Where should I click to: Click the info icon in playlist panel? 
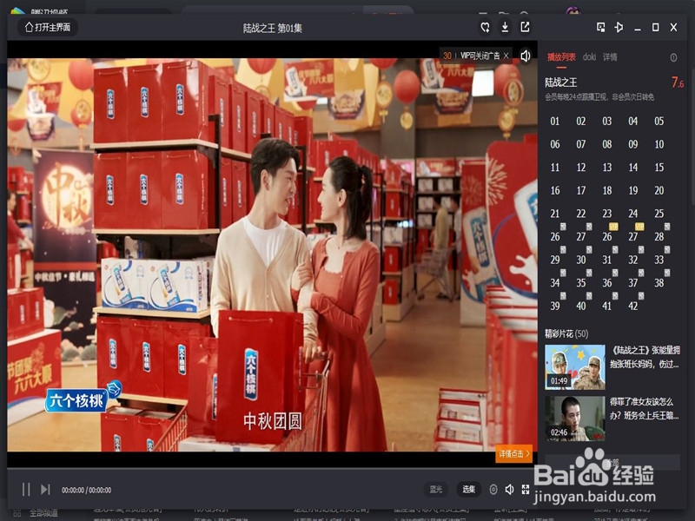pyautogui.click(x=673, y=57)
